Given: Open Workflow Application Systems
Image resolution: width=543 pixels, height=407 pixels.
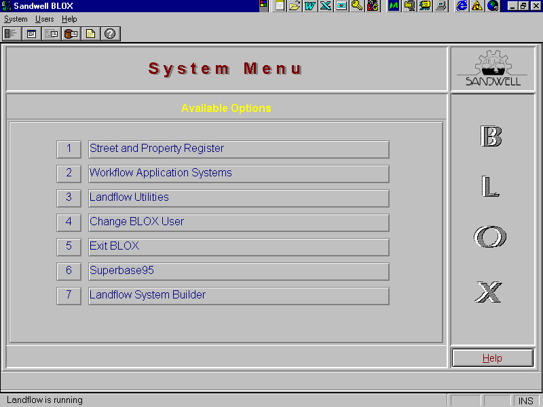Looking at the screenshot, I should (239, 174).
